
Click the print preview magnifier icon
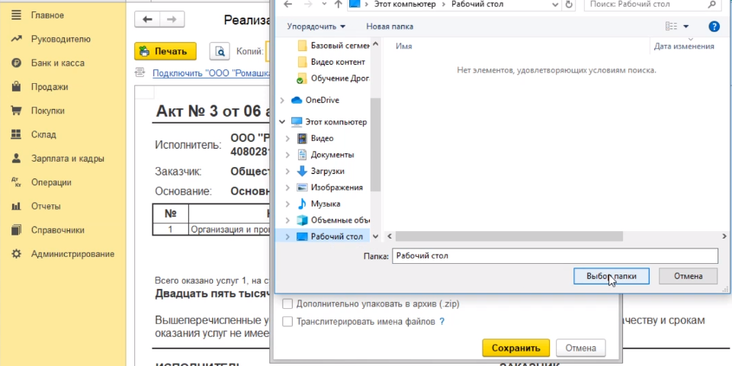click(x=220, y=51)
